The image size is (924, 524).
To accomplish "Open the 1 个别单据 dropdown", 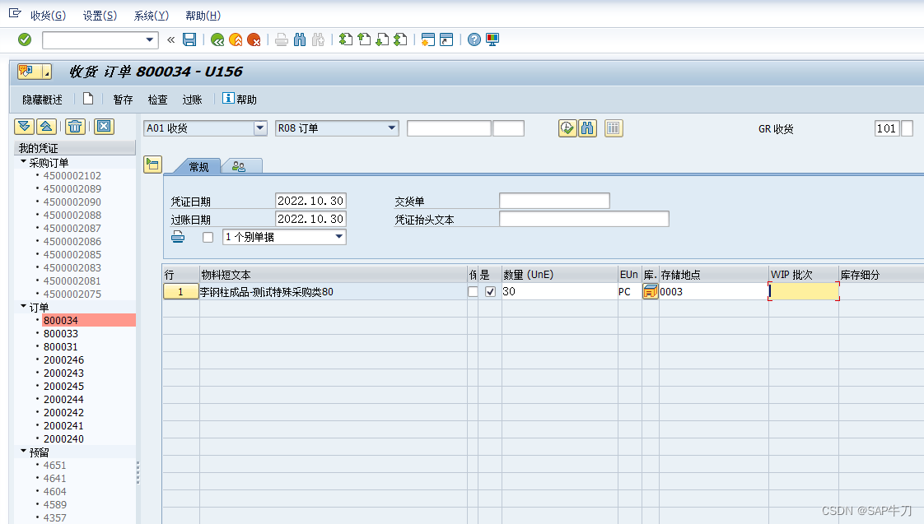I will pyautogui.click(x=338, y=237).
